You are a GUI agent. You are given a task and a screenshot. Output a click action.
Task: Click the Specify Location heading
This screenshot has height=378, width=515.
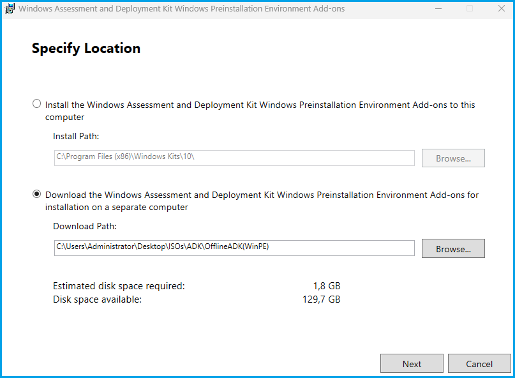pos(86,49)
